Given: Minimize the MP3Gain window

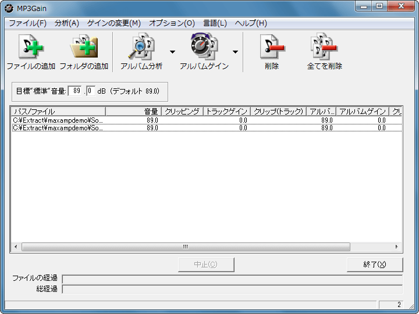Looking at the screenshot, I should 364,6.
